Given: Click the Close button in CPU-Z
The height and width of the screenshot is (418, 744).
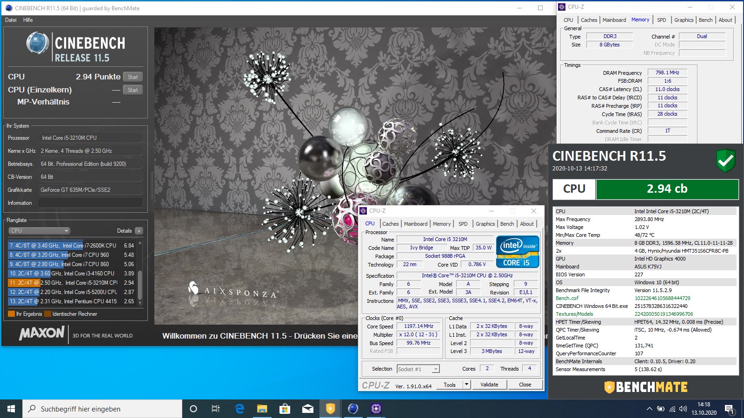Looking at the screenshot, I should click(525, 385).
